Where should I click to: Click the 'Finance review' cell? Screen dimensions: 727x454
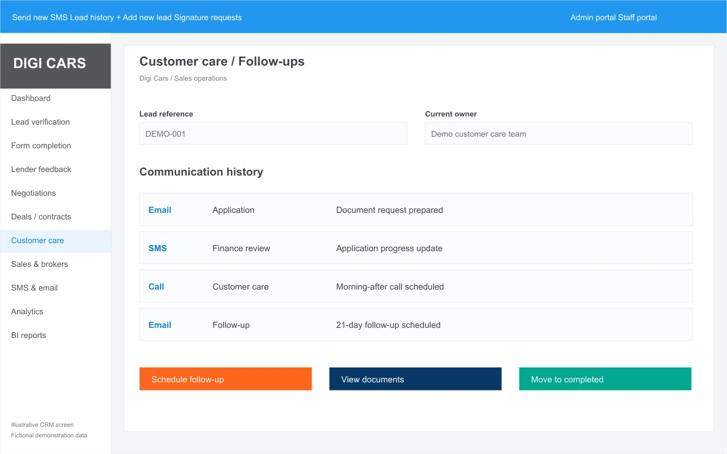(241, 249)
